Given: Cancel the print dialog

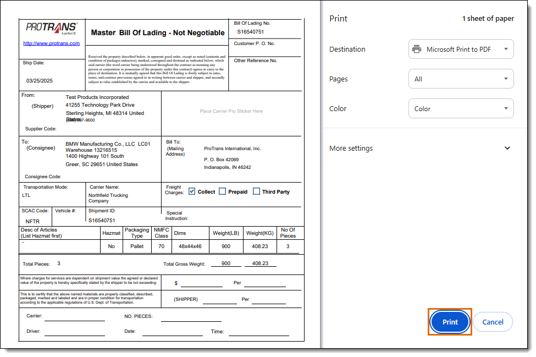Looking at the screenshot, I should pos(493,322).
